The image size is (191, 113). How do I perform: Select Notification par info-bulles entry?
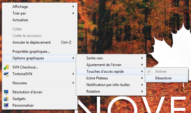click(111, 85)
